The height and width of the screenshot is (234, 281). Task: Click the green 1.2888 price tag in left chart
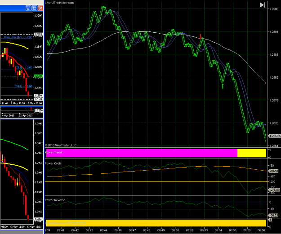(x=38, y=76)
